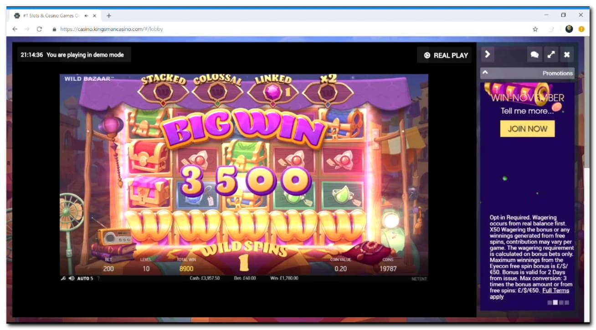Click the Wild Spins counter 1
Screen dimensions: 596x330
coord(244,263)
